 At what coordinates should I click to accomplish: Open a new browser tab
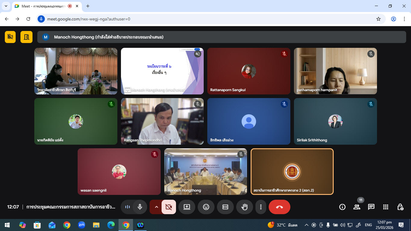pos(88,6)
